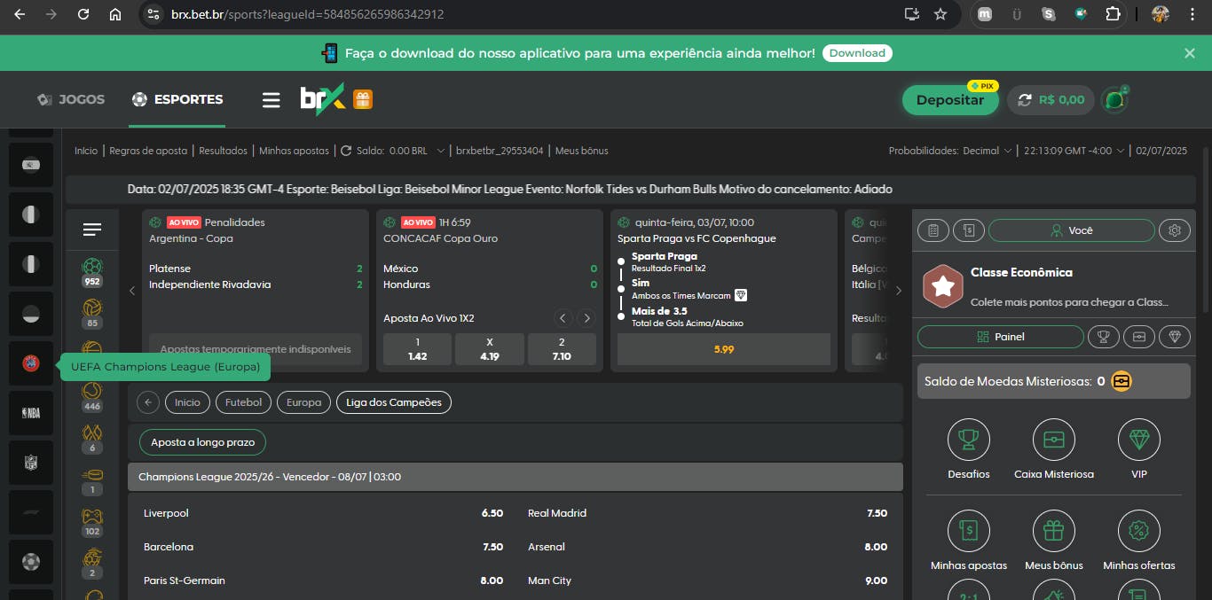Select the tennis sport icon showing 446
This screenshot has width=1212, height=600.
coord(92,397)
